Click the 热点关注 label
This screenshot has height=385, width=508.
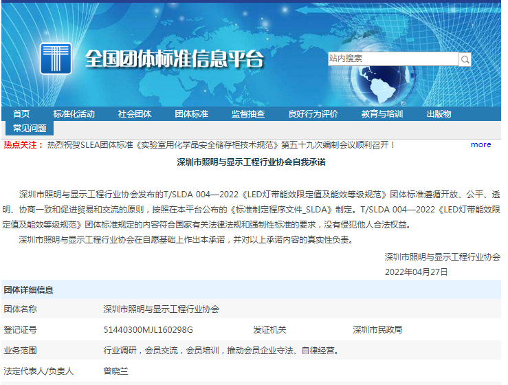(23, 145)
